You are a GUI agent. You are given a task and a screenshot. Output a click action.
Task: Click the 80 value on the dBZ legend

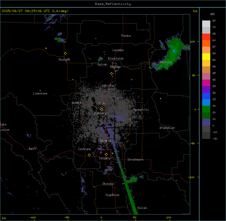tap(214, 21)
